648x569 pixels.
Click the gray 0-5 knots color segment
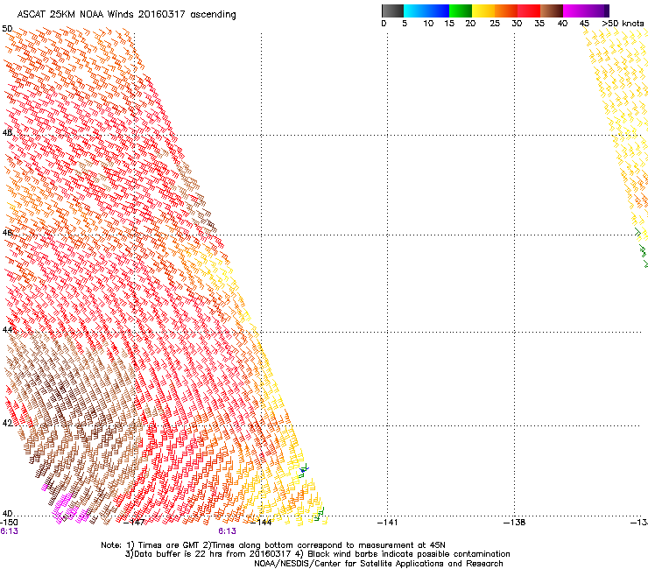click(392, 11)
